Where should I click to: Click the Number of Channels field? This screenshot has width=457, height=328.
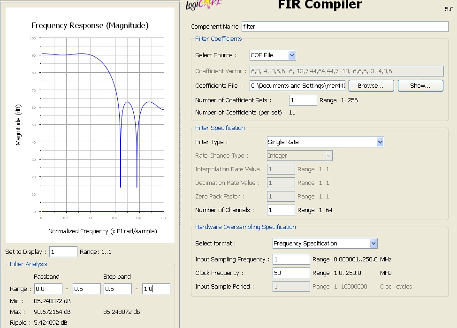click(x=281, y=210)
